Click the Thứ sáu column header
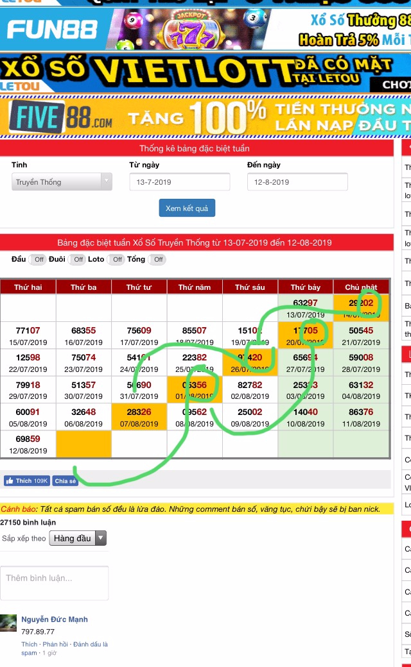This screenshot has width=411, height=667. tap(250, 287)
